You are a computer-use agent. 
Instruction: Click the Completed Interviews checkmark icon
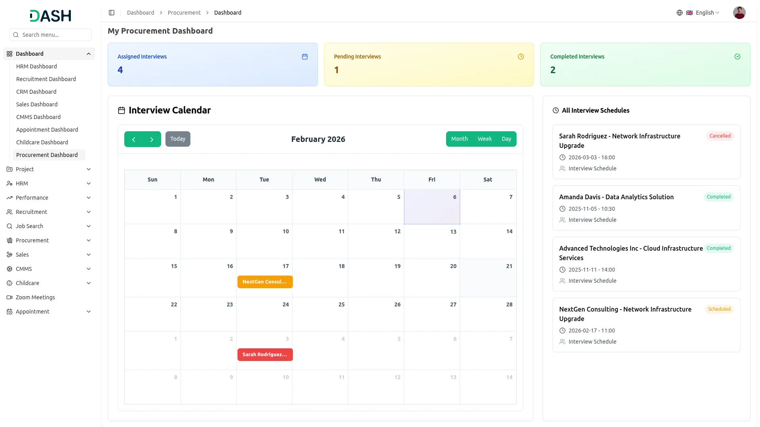tap(737, 57)
